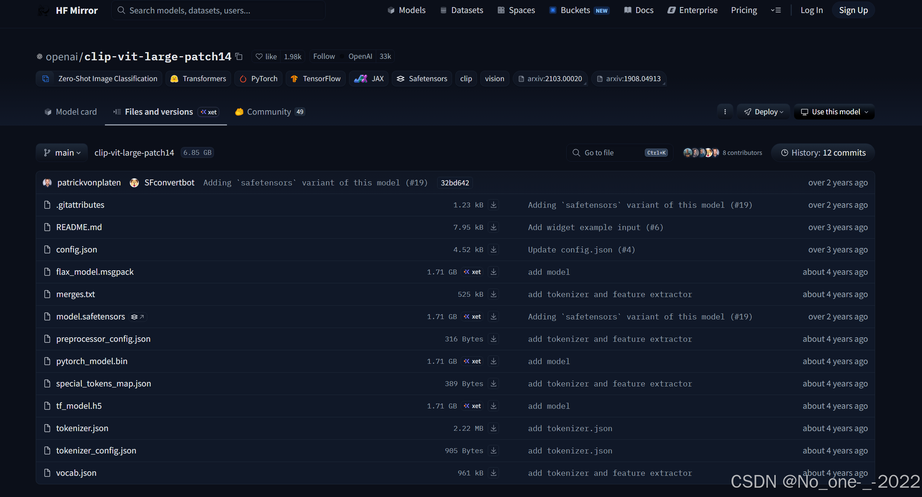This screenshot has width=922, height=497.
Task: Click patrickvonplaten's avatar
Action: [47, 183]
